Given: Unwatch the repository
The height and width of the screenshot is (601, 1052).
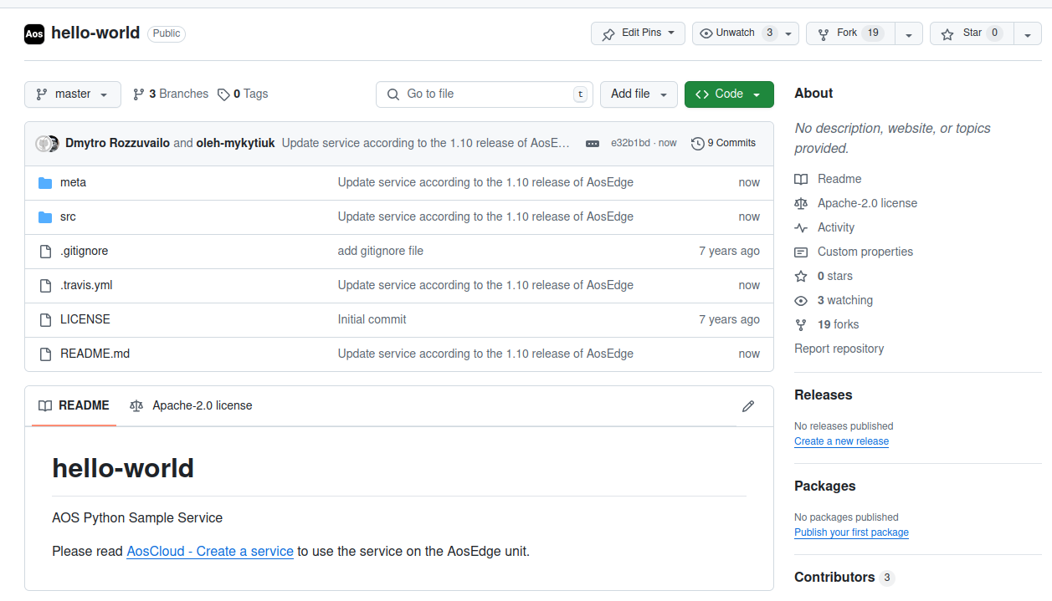Looking at the screenshot, I should [x=736, y=33].
